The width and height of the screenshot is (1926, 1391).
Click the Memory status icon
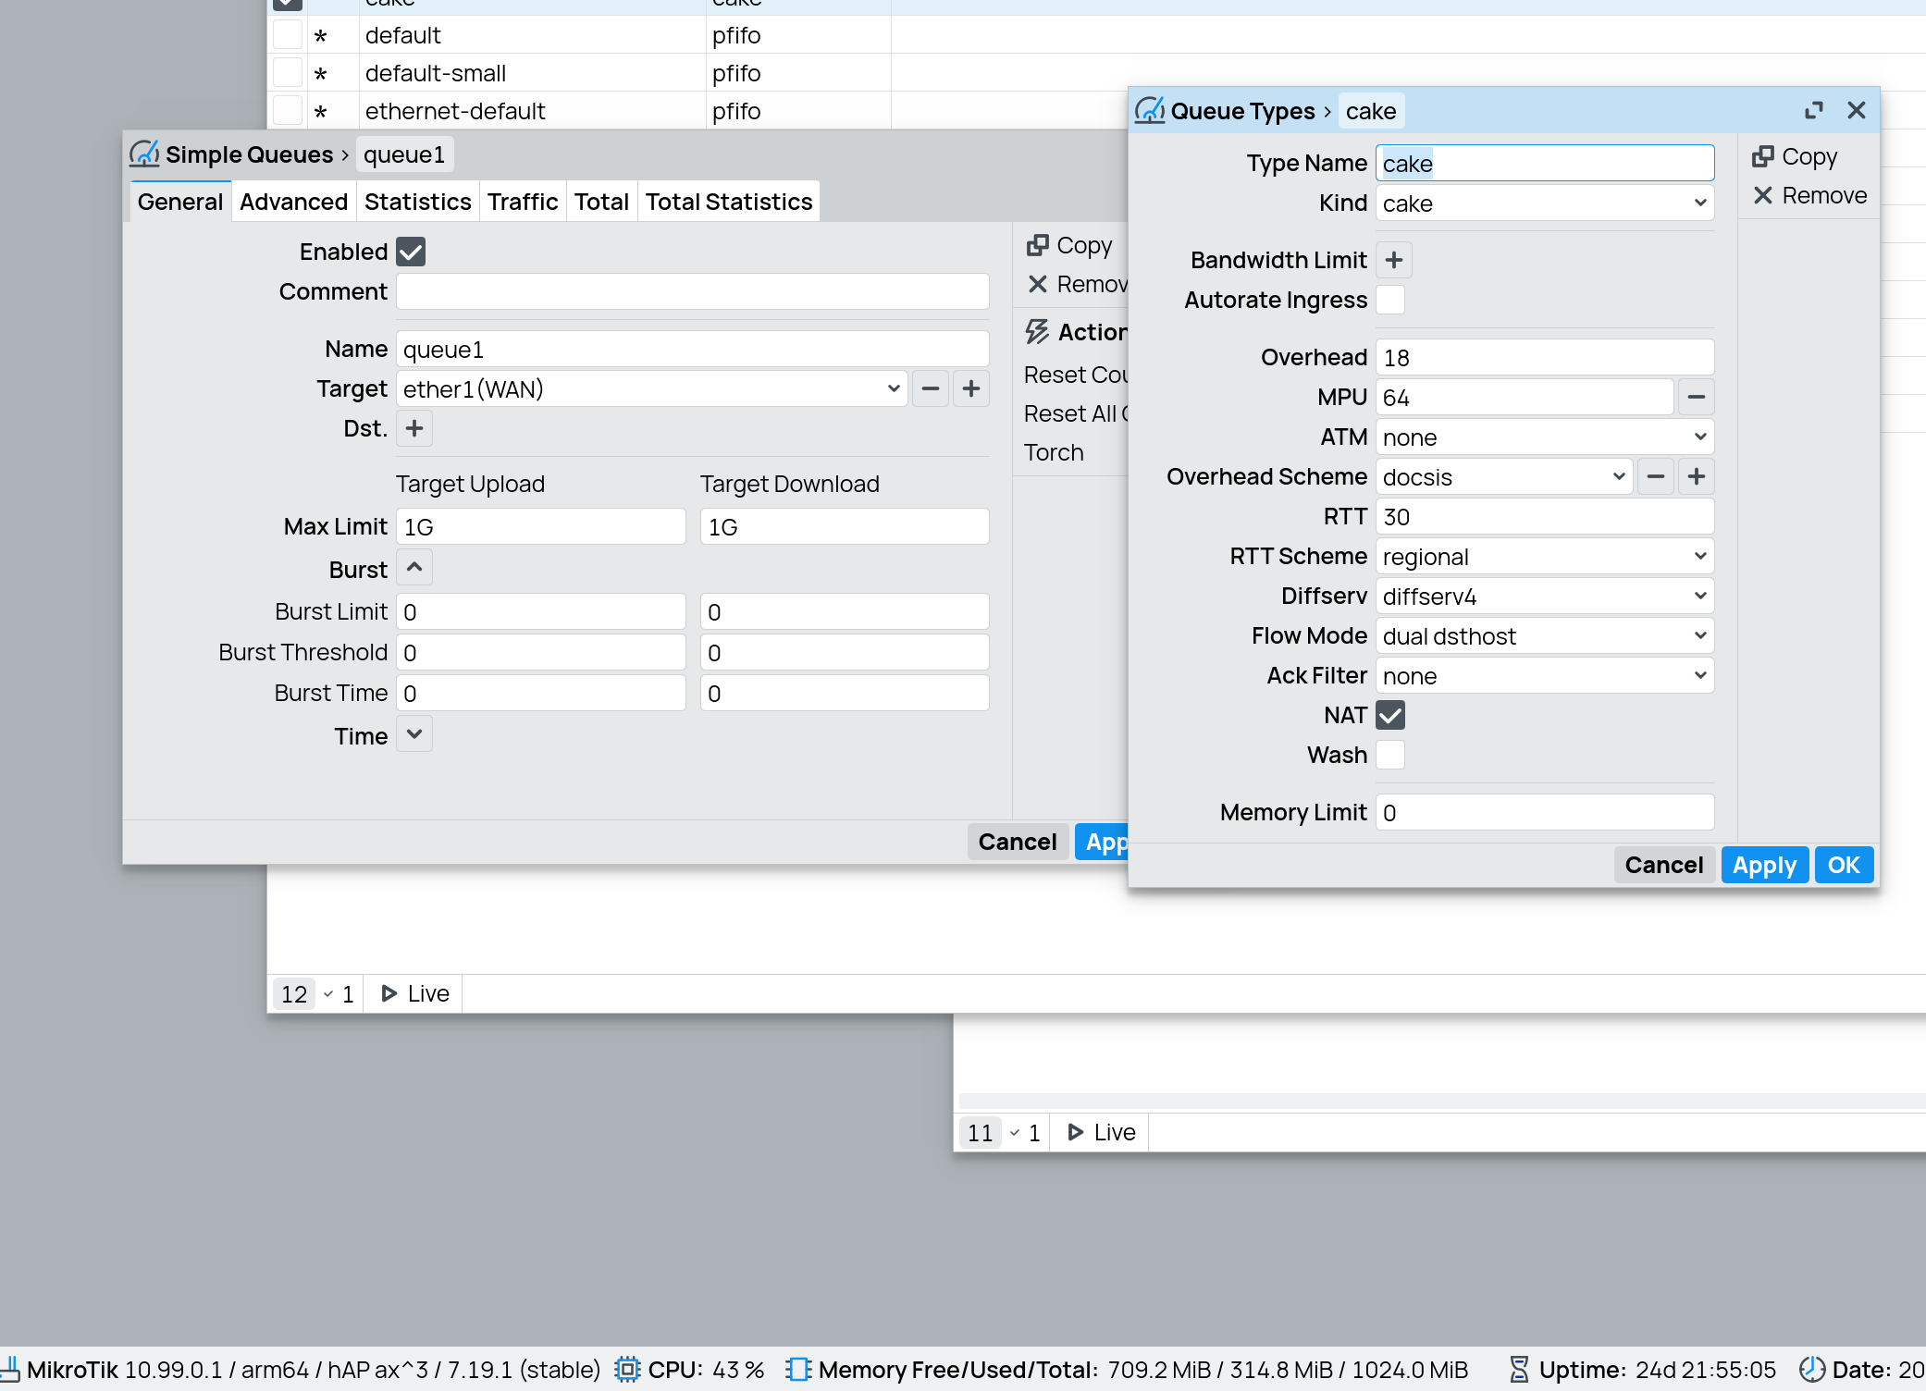coord(798,1369)
